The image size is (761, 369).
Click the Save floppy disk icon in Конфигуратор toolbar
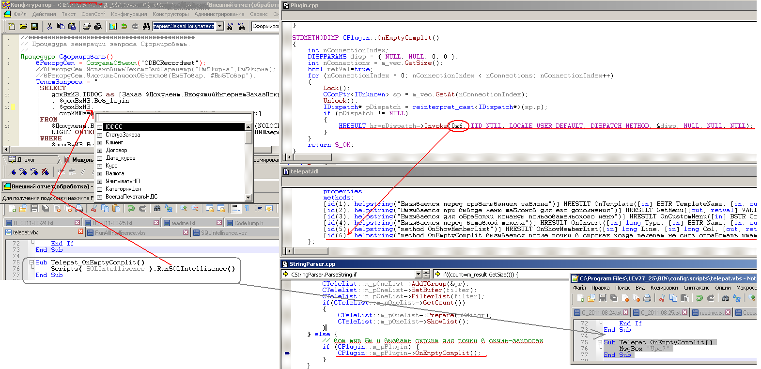point(34,26)
